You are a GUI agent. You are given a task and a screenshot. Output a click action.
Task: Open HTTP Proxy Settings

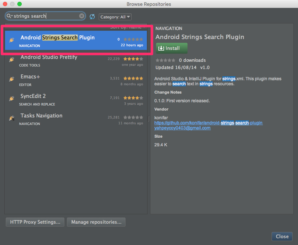[x=35, y=222]
